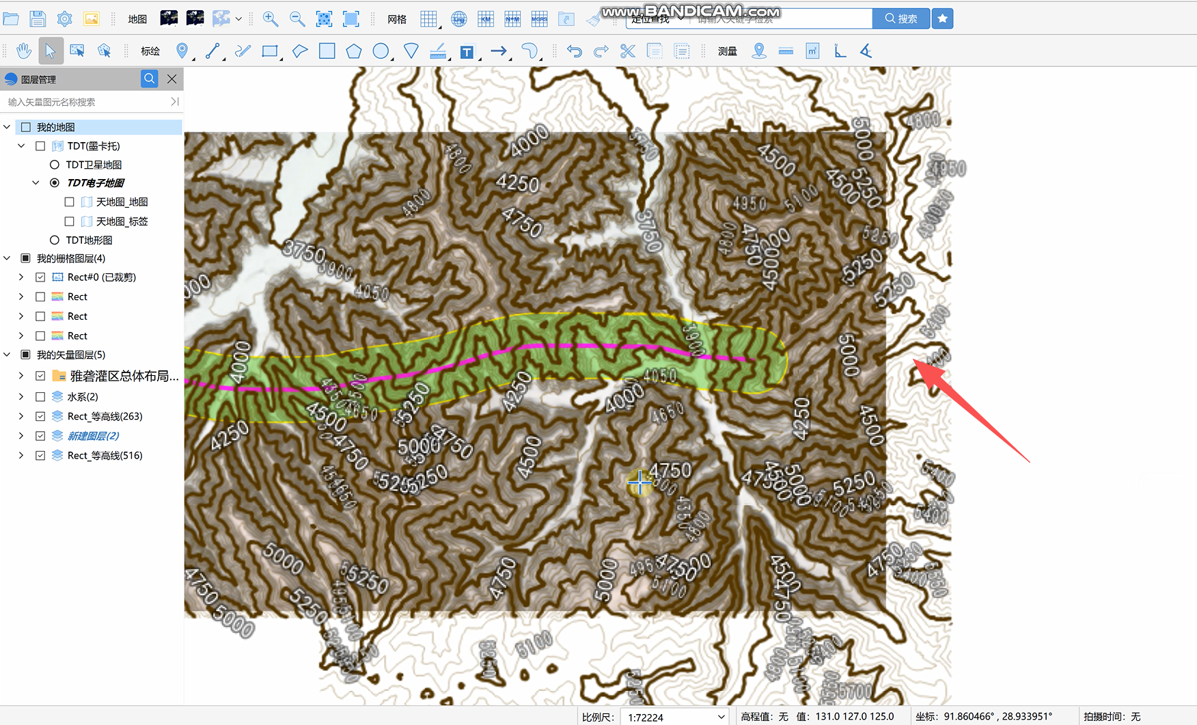The width and height of the screenshot is (1197, 725).
Task: Select the Rect_等高线(516) layer
Action: [105, 455]
